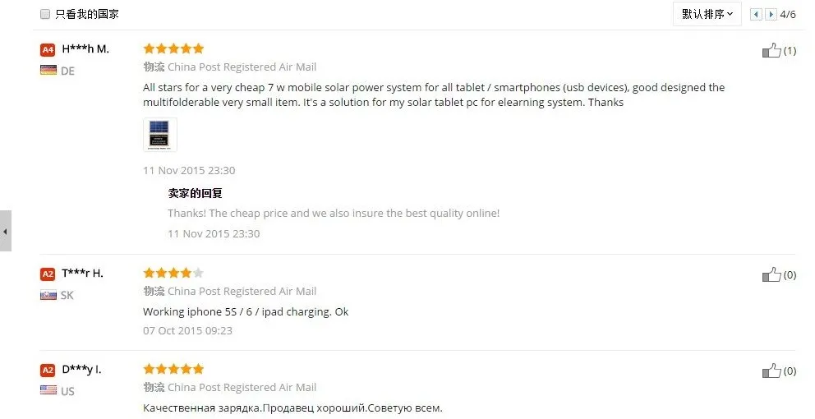The width and height of the screenshot is (815, 419).
Task: Click reviewer name D***y I.
Action: coord(82,370)
